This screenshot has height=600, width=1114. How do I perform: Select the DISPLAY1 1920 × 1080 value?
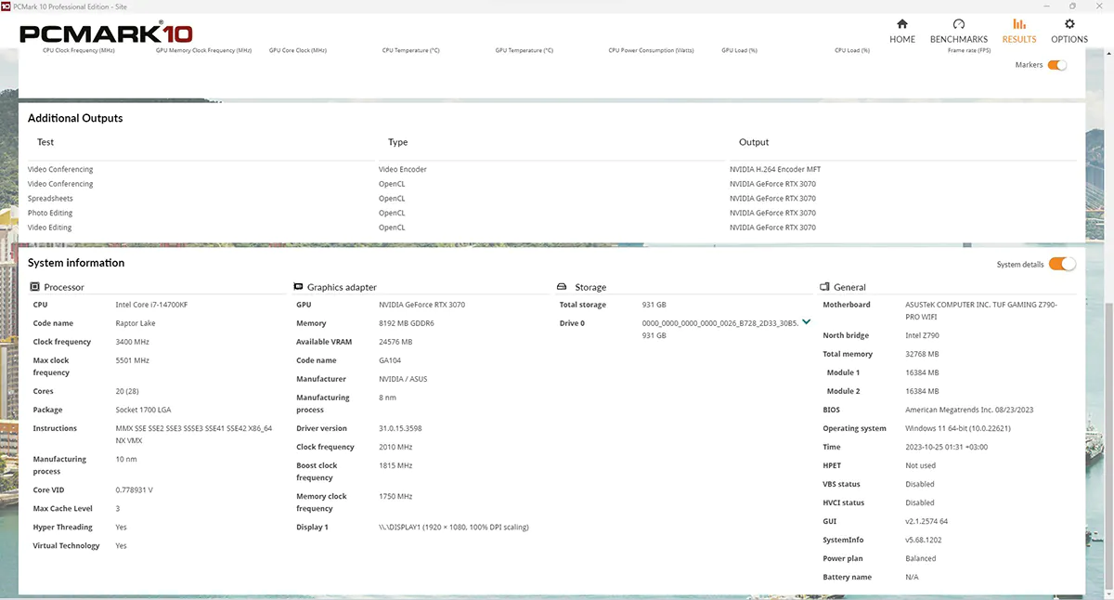454,527
